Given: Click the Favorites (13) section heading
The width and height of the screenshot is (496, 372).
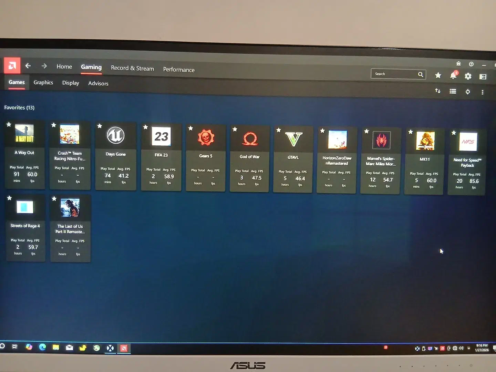Looking at the screenshot, I should tap(19, 107).
